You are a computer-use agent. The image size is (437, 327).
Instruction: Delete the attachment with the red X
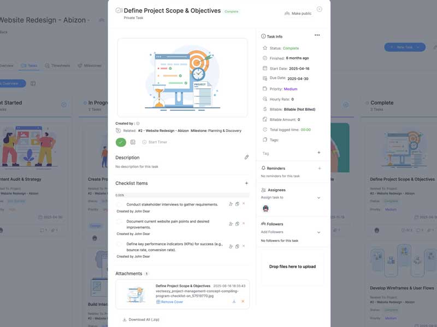243,301
